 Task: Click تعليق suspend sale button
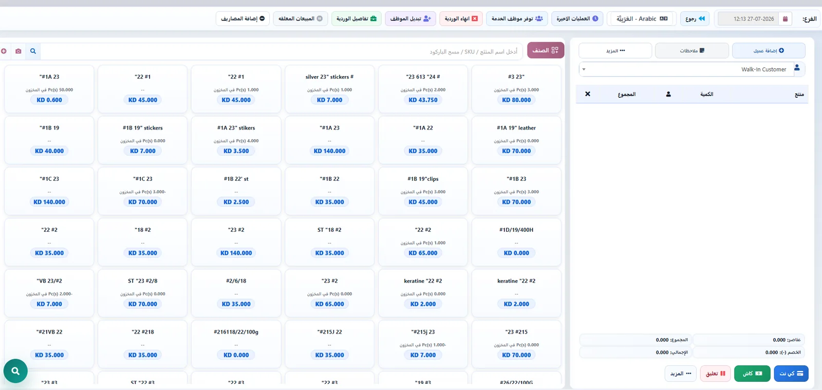tap(715, 374)
